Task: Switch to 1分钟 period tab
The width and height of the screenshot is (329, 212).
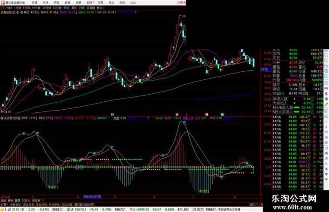Action: (17, 8)
